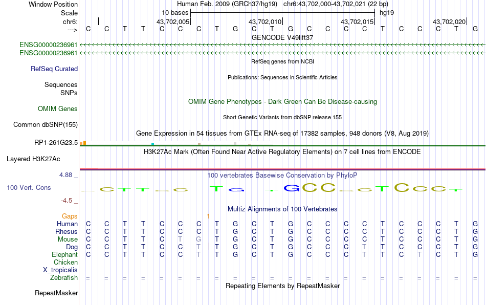Click the first ENSG00000236961 gene label

coord(49,45)
